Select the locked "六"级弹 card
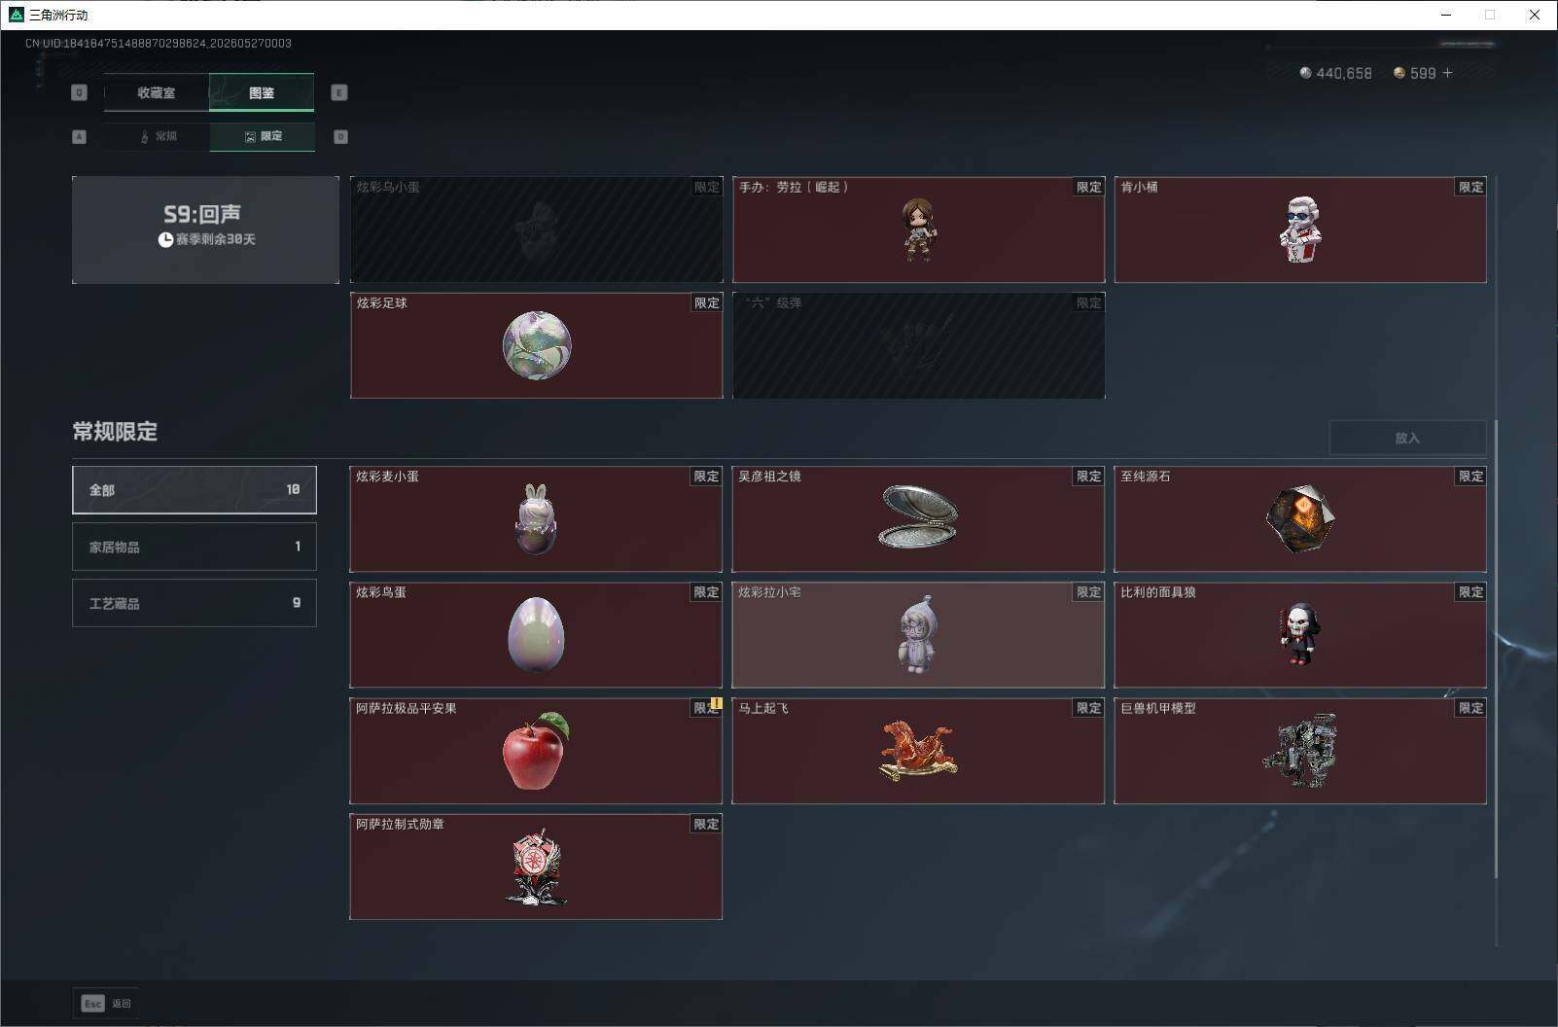Screen dimensions: 1558x1027 918,345
